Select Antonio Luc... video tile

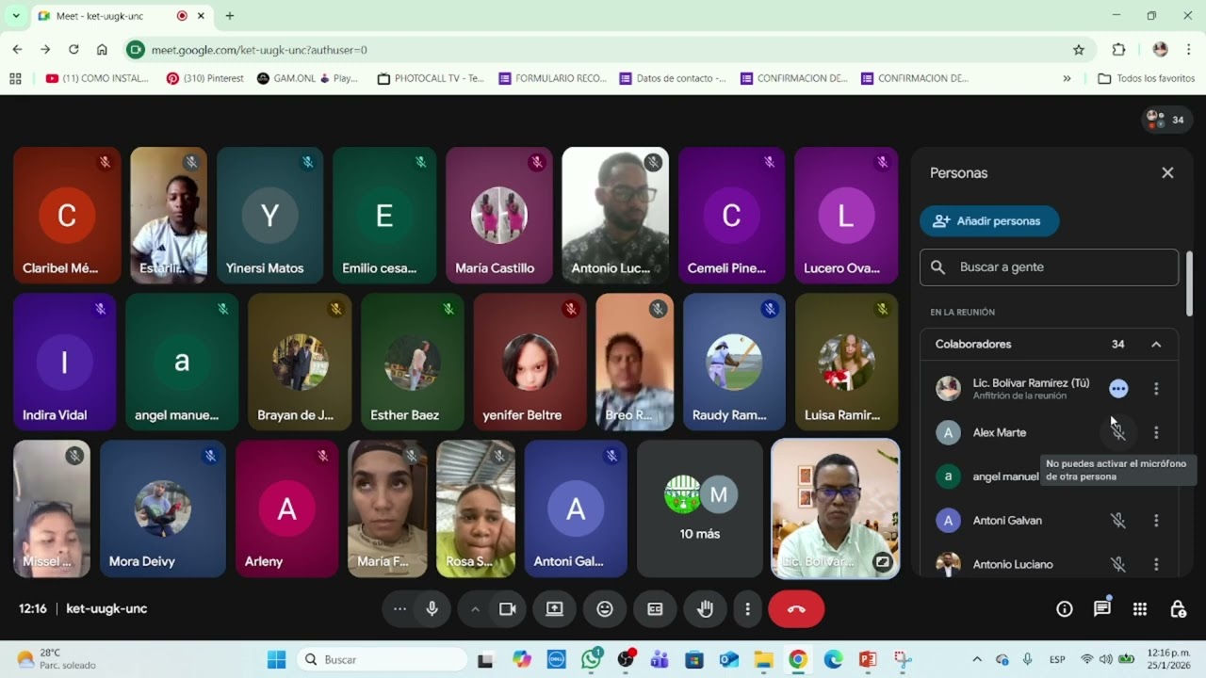pos(615,216)
